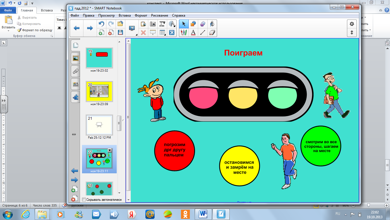Viewport: 390px width, 220px height.
Task: Expand the Буфер обмена dialog launcher
Action: pos(52,36)
